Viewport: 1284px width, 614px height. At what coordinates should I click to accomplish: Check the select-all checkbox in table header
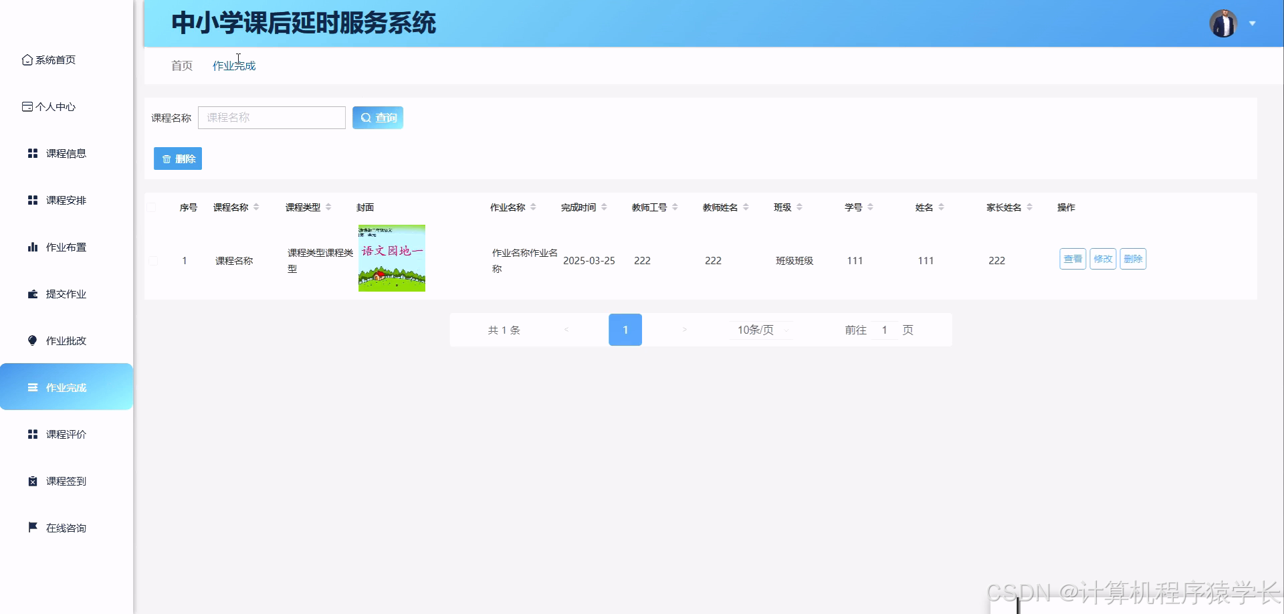point(152,207)
